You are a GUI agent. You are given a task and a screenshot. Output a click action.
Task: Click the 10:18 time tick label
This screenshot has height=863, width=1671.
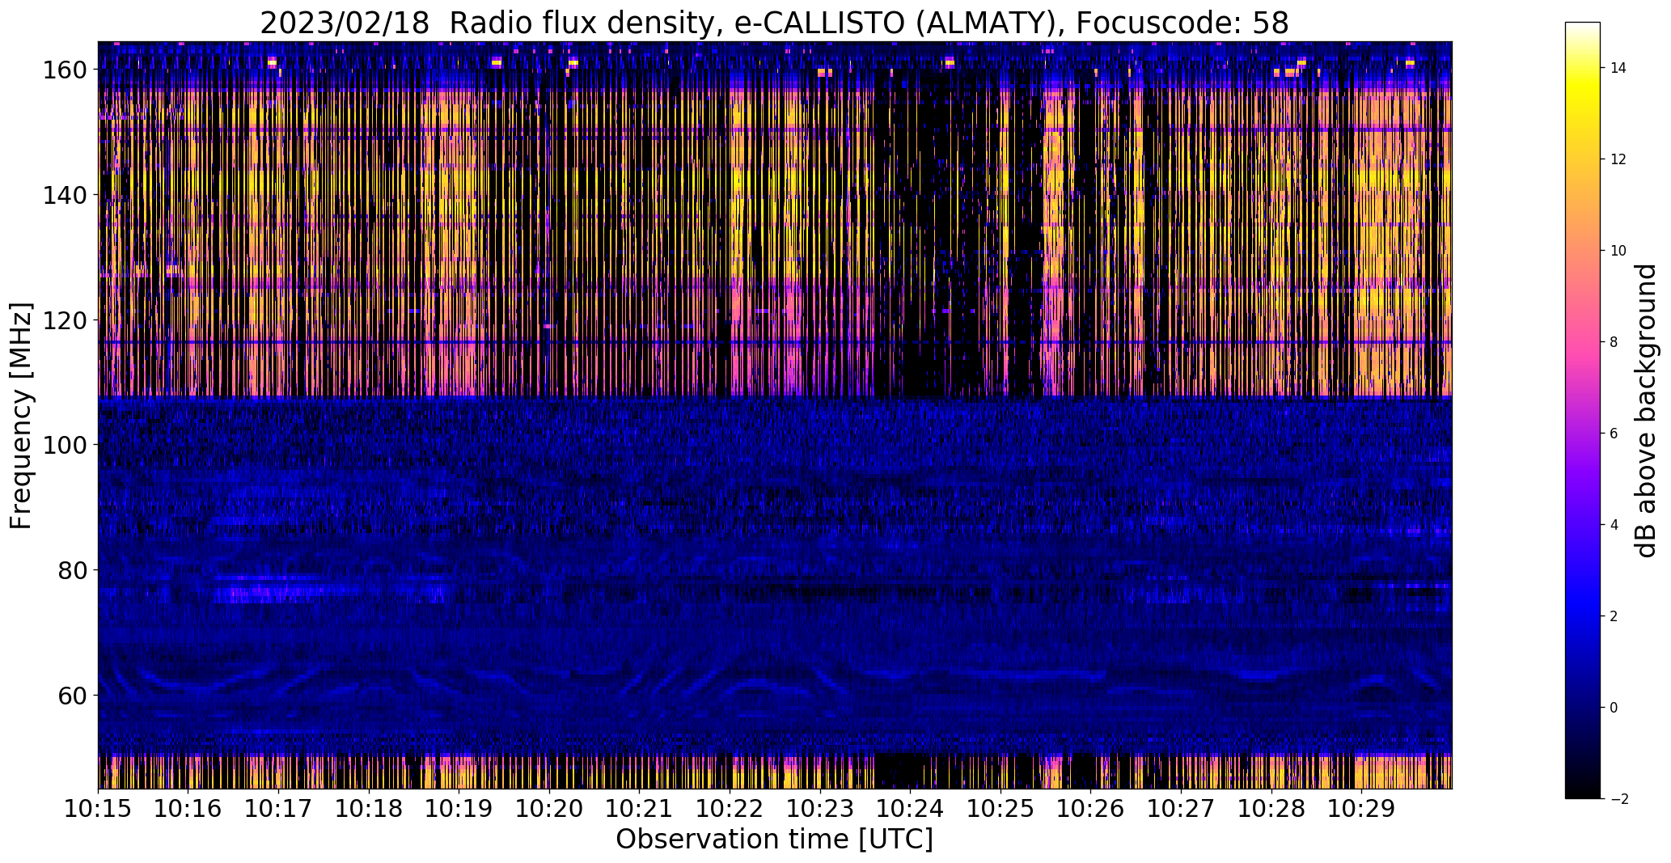coord(369,809)
